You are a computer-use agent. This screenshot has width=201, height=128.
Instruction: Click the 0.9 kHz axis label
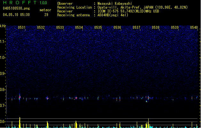3,74
